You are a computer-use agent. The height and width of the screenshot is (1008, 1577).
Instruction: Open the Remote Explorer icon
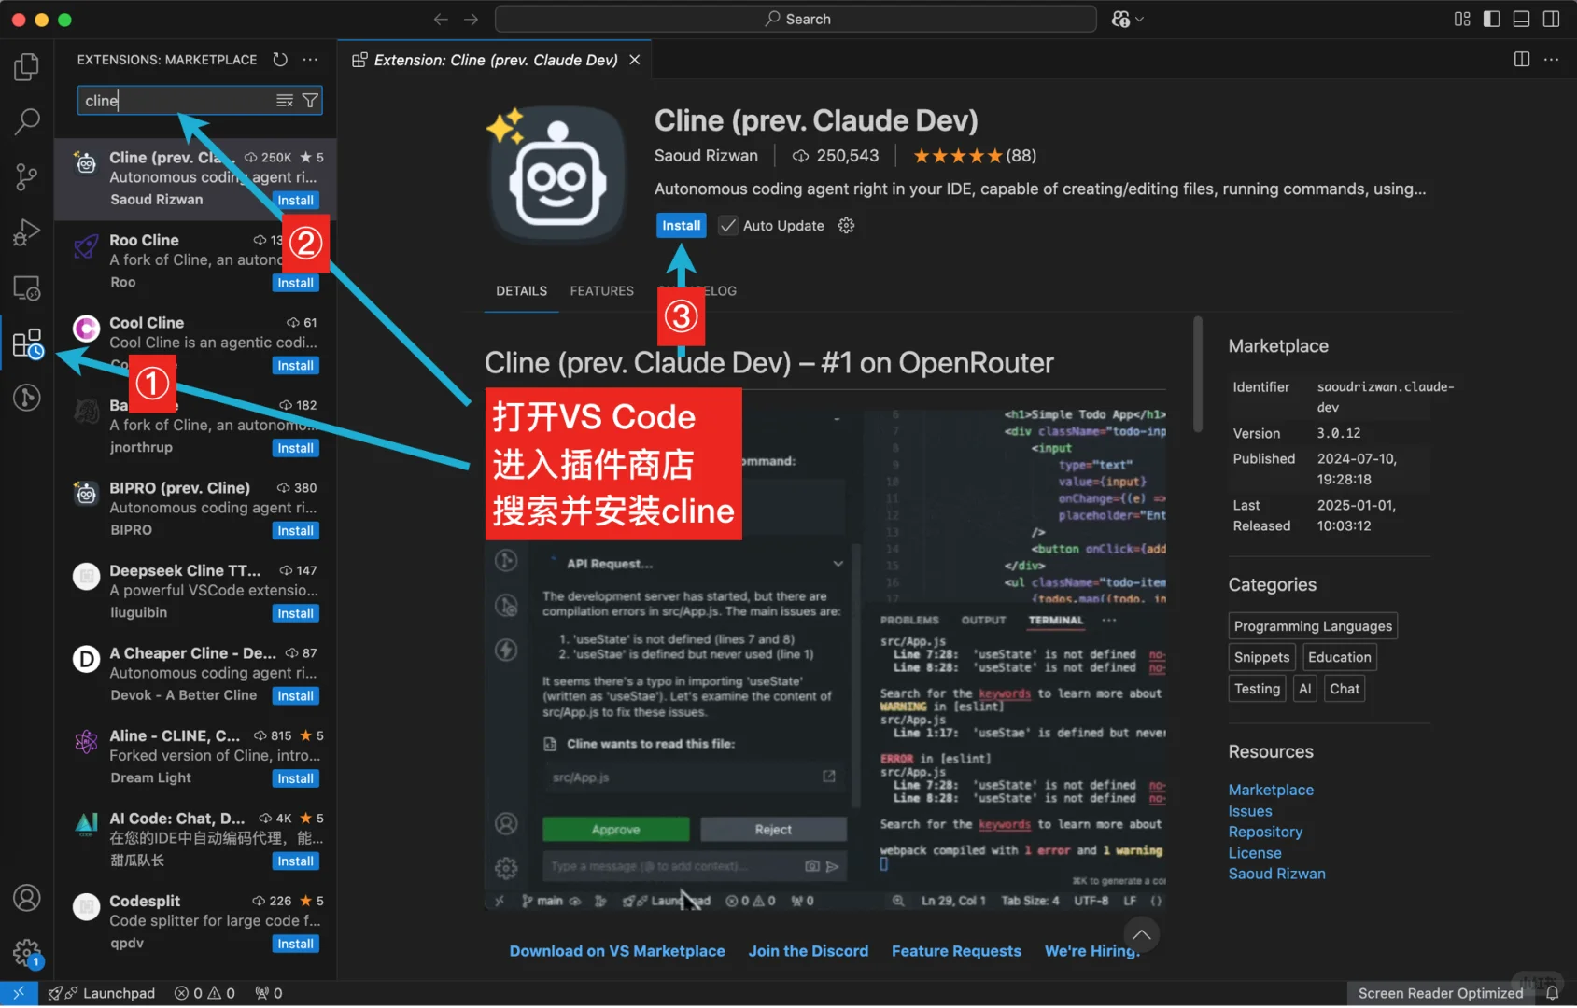click(26, 288)
